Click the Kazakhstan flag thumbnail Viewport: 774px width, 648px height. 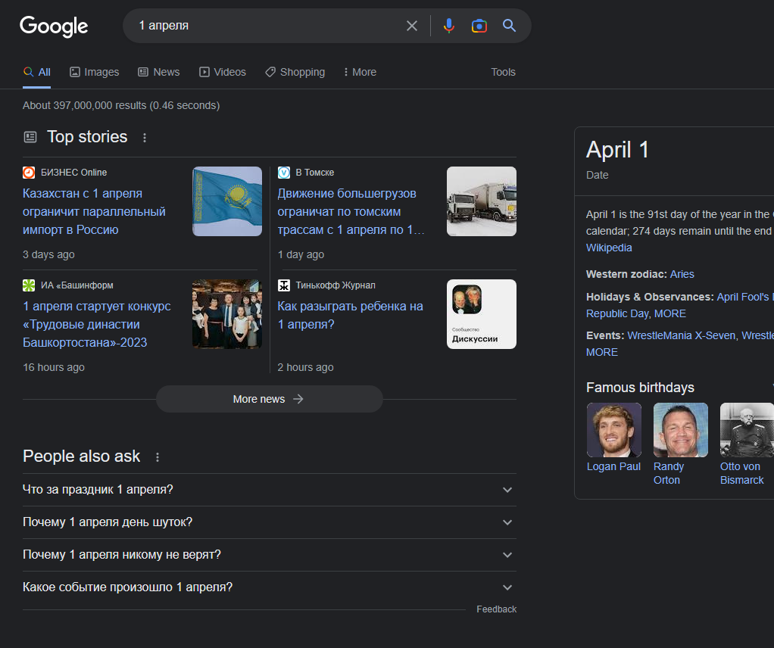pos(227,201)
